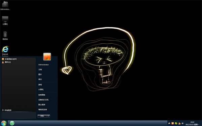Click the 好桌道美化软件 program icon
202x126 pixels.
point(3,59)
